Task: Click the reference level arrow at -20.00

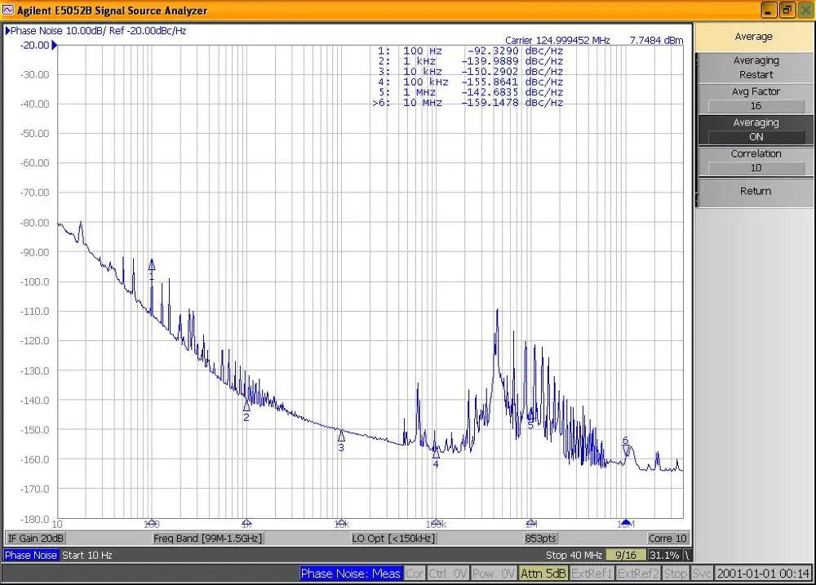Action: pos(54,45)
